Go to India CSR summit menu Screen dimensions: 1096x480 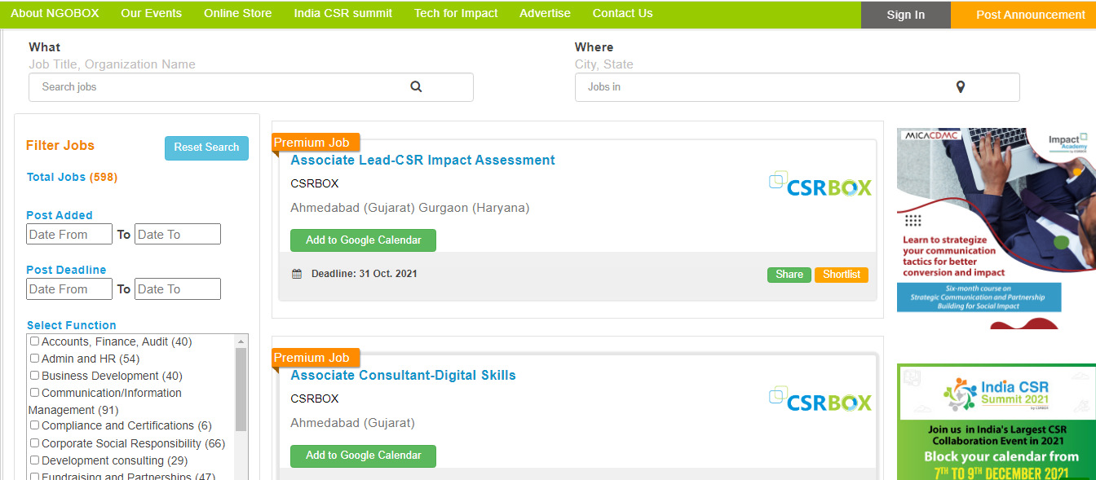tap(342, 14)
